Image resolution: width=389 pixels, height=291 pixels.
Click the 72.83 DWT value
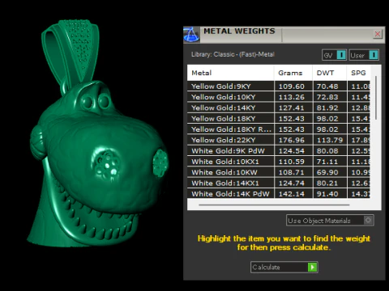[327, 97]
